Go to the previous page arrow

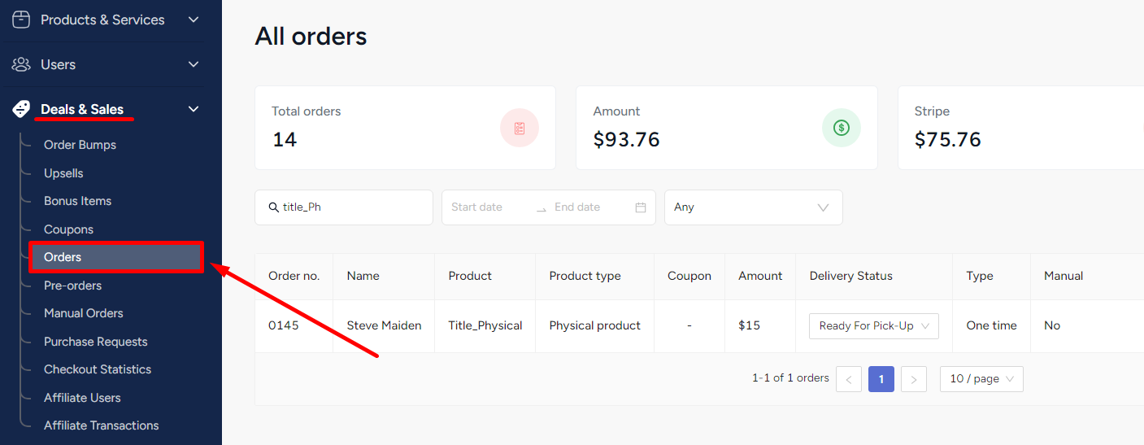tap(849, 379)
